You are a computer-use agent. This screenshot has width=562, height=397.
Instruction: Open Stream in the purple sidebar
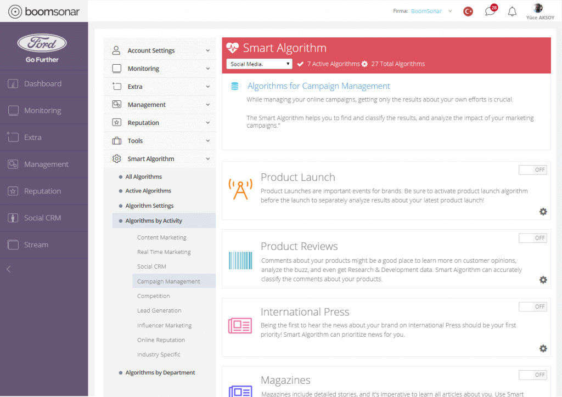coord(44,245)
